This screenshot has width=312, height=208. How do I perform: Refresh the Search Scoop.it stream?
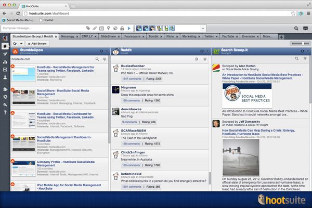303,51
